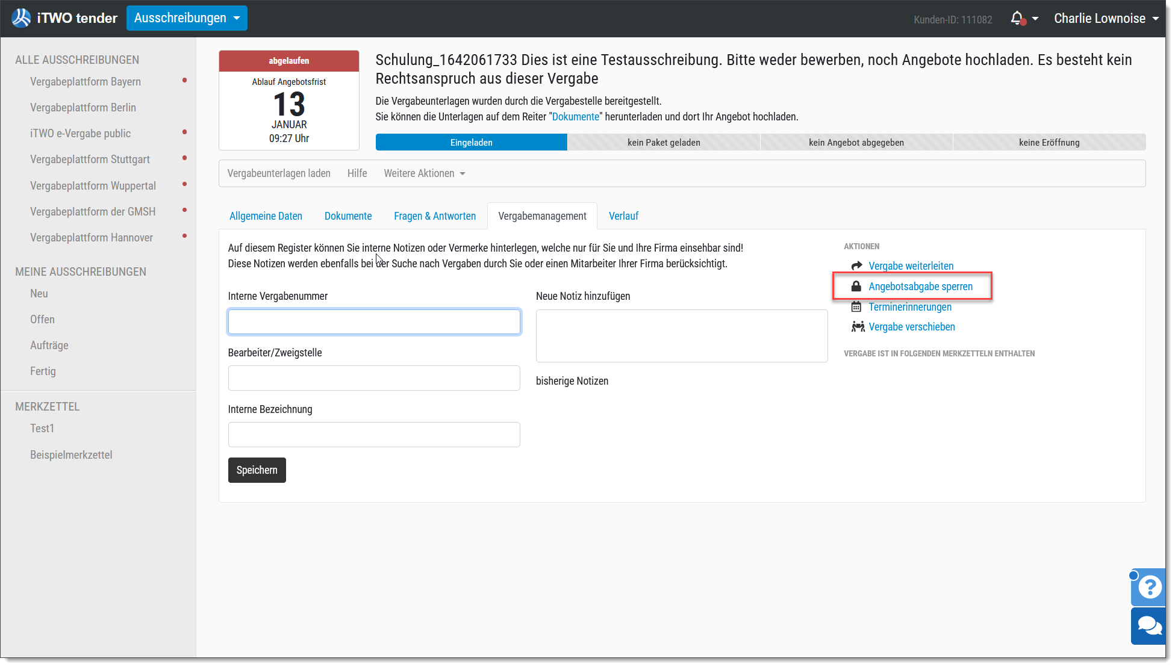Switch to the Dokumente tab
Image resolution: width=1175 pixels, height=667 pixels.
tap(348, 216)
